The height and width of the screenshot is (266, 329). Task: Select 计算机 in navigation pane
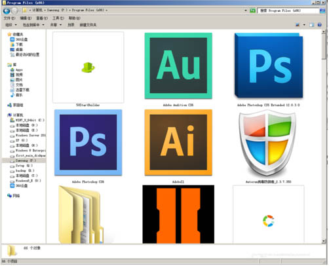point(15,115)
